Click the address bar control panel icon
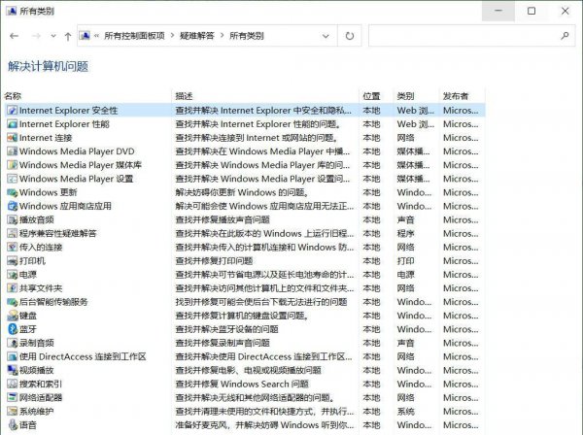The height and width of the screenshot is (435, 583). click(85, 36)
